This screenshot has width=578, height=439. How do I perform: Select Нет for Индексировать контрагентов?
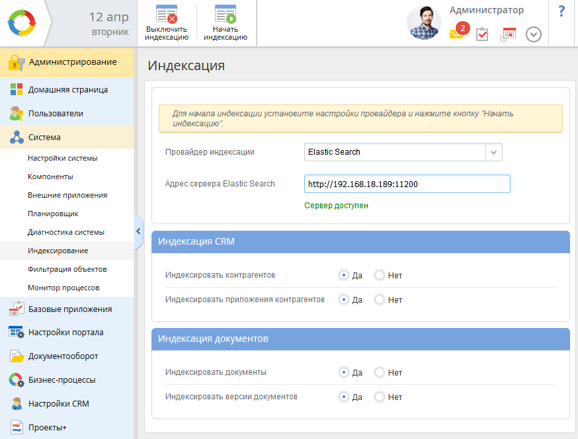click(x=380, y=275)
